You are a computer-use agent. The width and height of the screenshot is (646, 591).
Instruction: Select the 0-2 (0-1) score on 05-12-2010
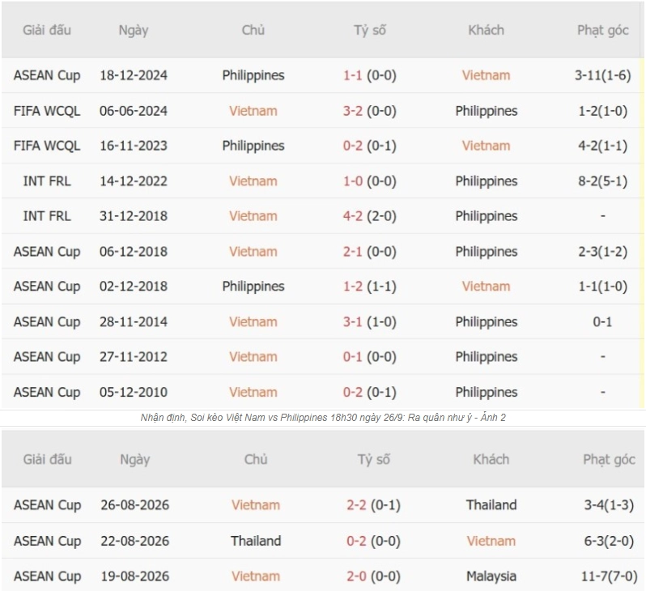[x=370, y=393]
